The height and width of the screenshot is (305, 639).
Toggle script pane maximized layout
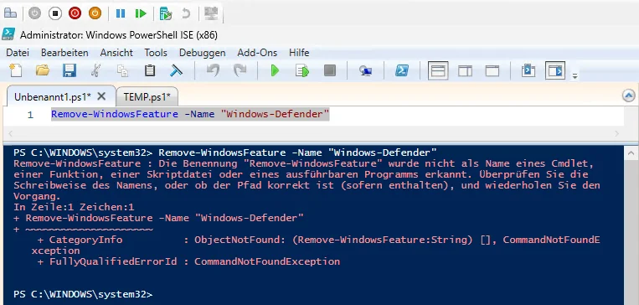point(492,70)
